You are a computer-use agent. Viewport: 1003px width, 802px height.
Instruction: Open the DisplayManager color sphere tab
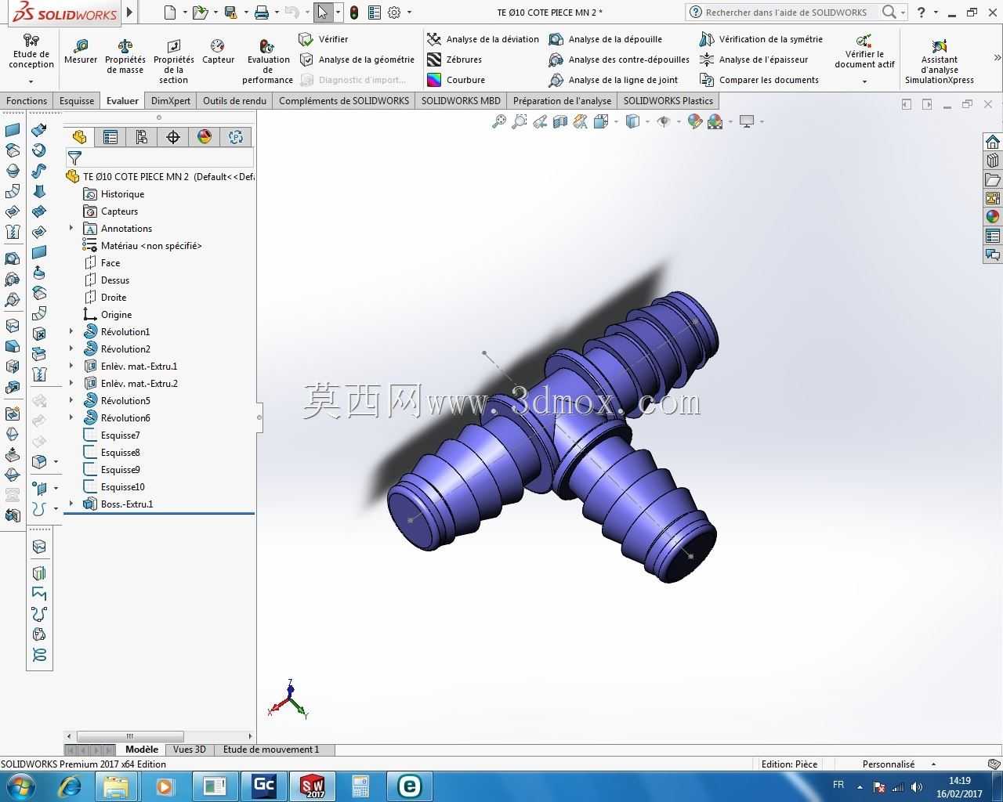[205, 137]
